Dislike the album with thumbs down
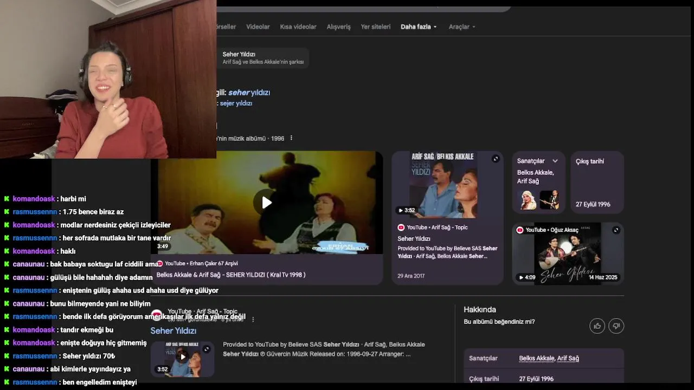Image resolution: width=694 pixels, height=390 pixels. coord(616,326)
